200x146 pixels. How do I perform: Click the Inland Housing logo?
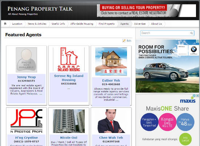[x=69, y=59]
